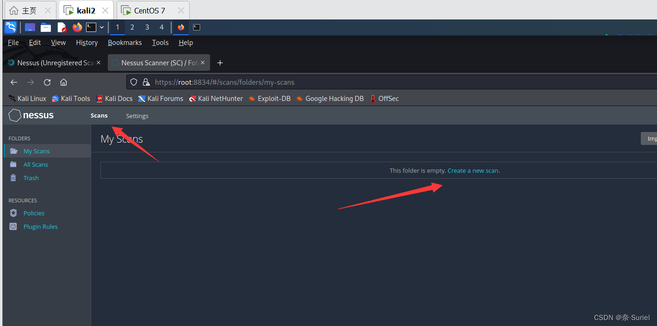Image resolution: width=657 pixels, height=326 pixels.
Task: Go to the browser home page
Action: point(64,82)
